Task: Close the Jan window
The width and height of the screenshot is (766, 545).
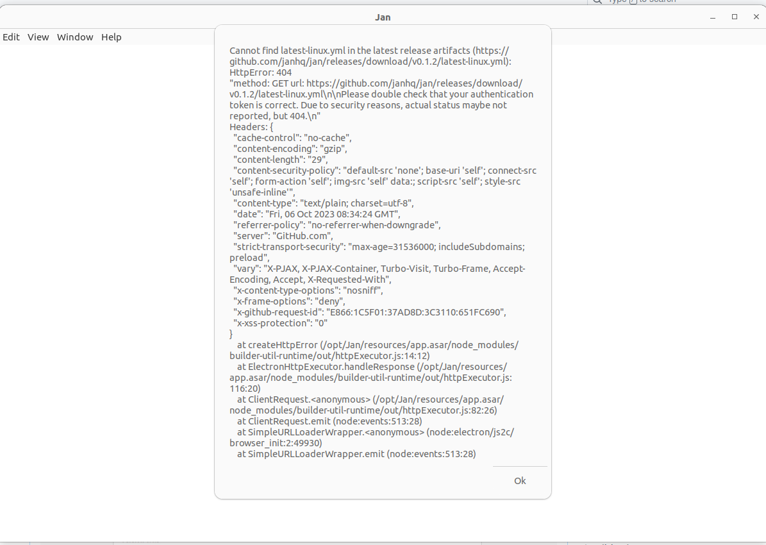Action: [x=756, y=17]
